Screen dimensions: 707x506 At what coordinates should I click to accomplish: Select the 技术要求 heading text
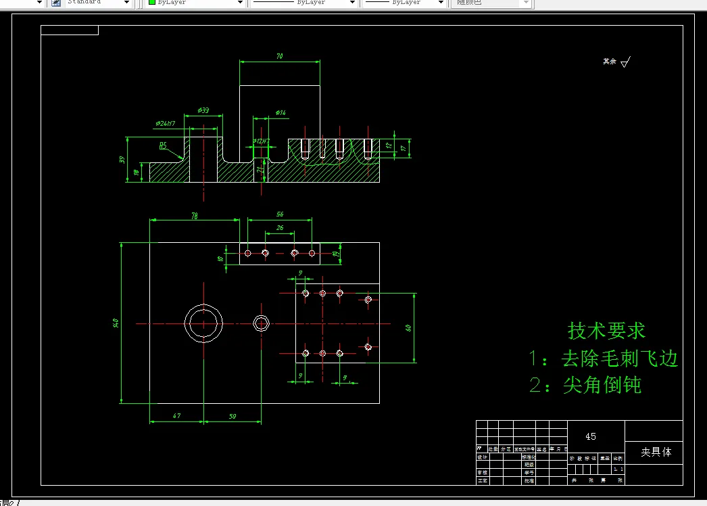[606, 331]
